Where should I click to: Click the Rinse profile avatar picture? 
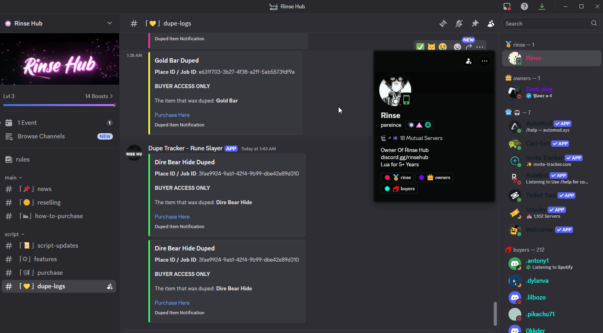[x=395, y=90]
